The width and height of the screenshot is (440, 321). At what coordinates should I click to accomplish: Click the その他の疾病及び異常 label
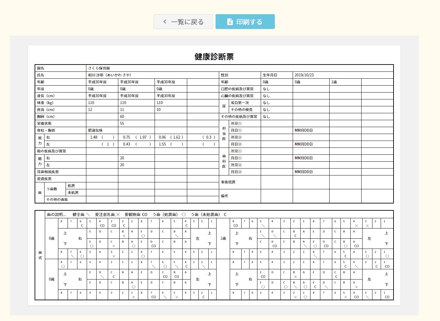point(239,117)
